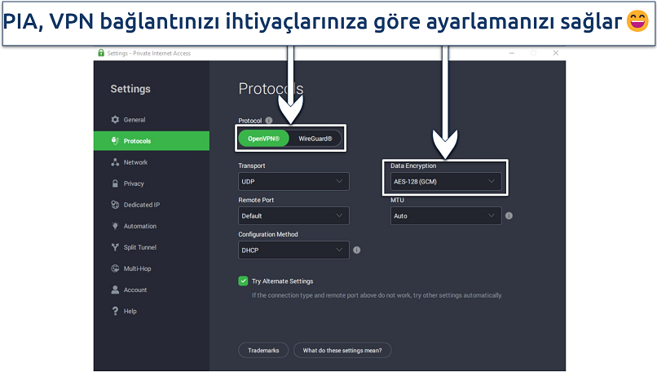Image resolution: width=657 pixels, height=372 pixels.
Task: Click the Trademarks button
Action: pos(263,350)
